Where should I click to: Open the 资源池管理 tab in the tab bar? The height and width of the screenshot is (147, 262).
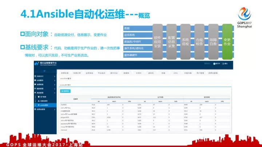click(213, 73)
